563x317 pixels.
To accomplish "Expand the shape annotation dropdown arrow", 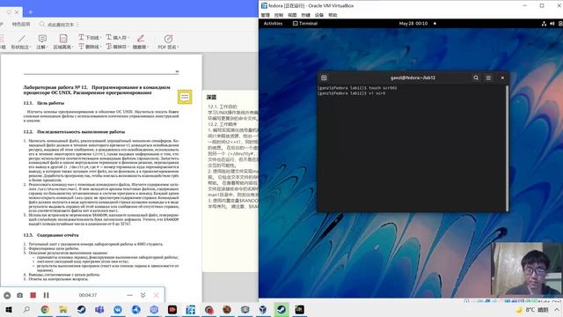I will [x=30, y=47].
